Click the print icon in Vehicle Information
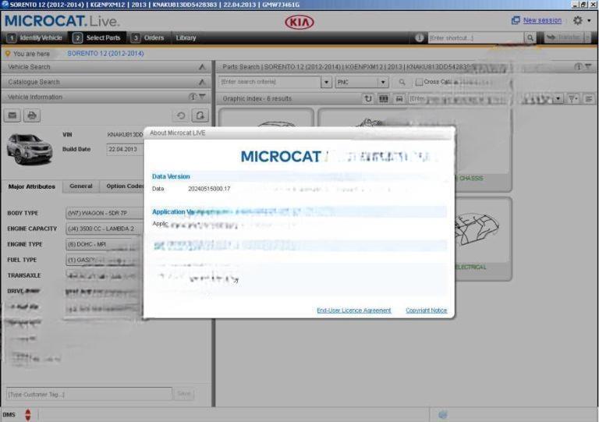599x422 pixels. (32, 115)
